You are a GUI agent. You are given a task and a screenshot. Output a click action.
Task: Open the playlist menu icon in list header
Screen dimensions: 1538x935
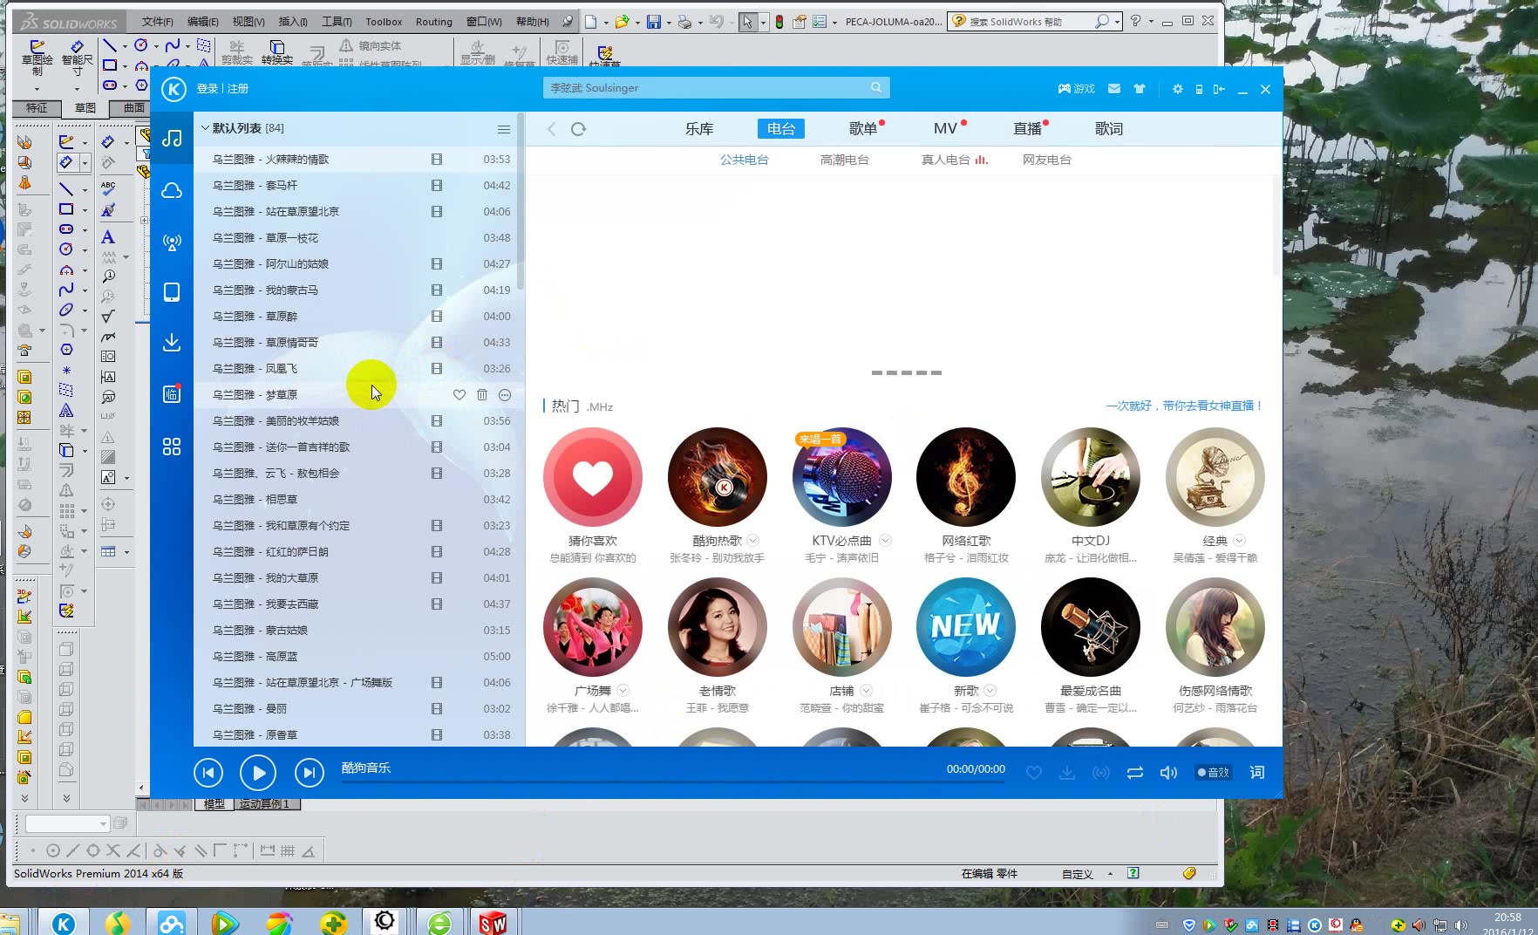tap(504, 129)
